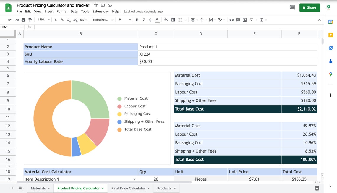Open the Item Description 1 dropdown

click(134, 179)
